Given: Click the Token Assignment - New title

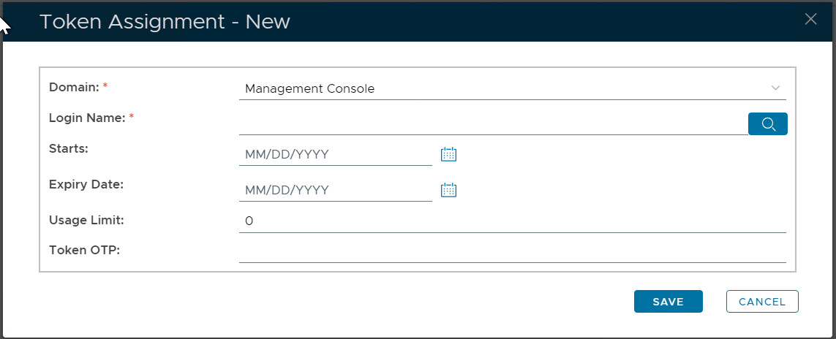Looking at the screenshot, I should [165, 22].
